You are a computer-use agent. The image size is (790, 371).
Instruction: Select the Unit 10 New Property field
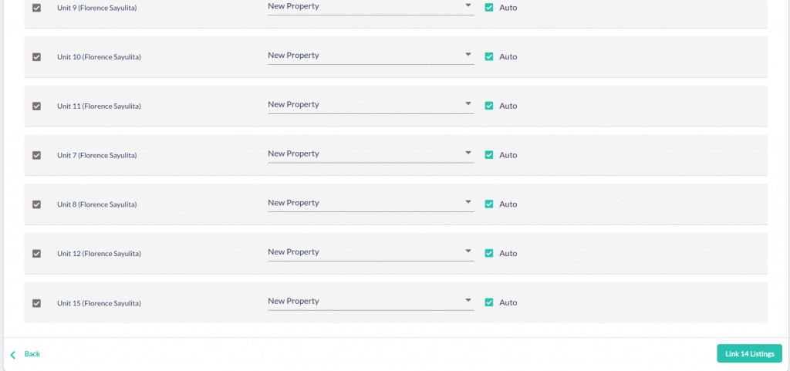coord(371,56)
